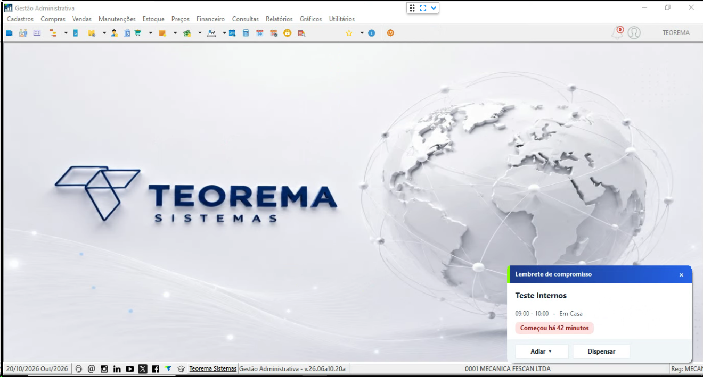Screen dimensions: 703x377
Task: Click the red table search toolbar icon
Action: click(301, 33)
